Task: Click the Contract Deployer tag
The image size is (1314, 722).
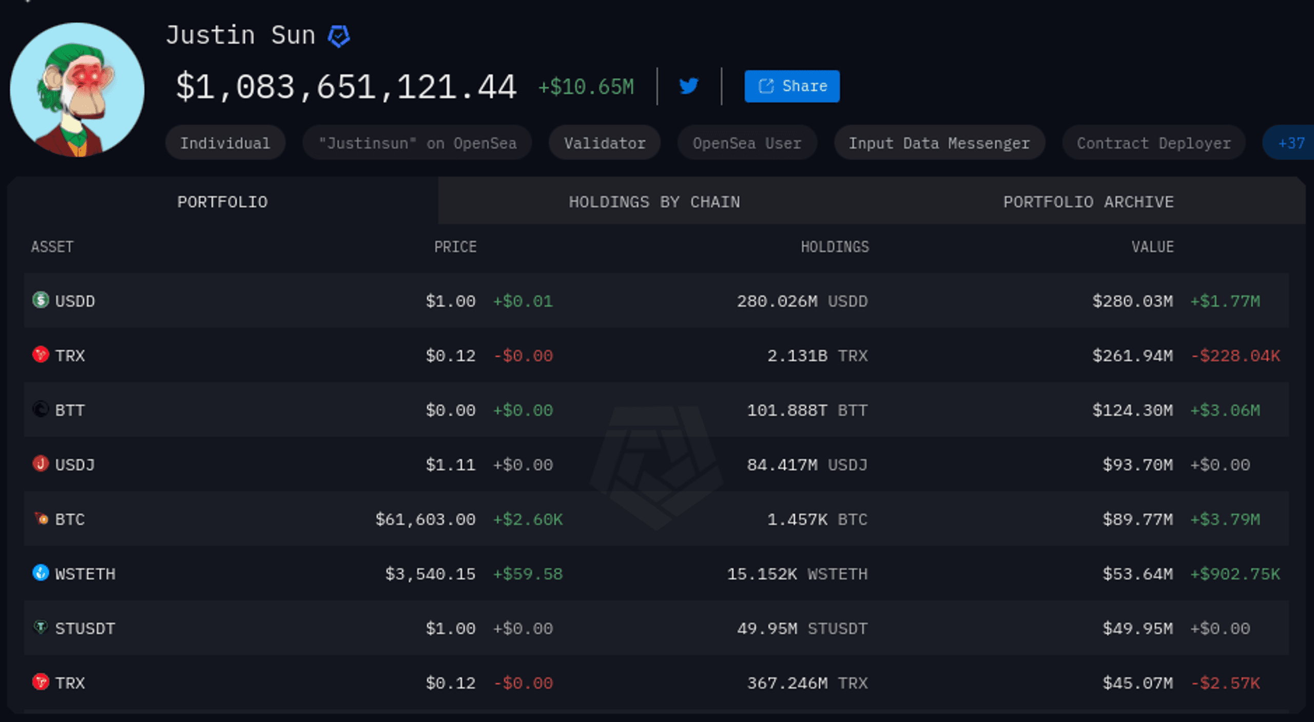Action: coord(1154,143)
